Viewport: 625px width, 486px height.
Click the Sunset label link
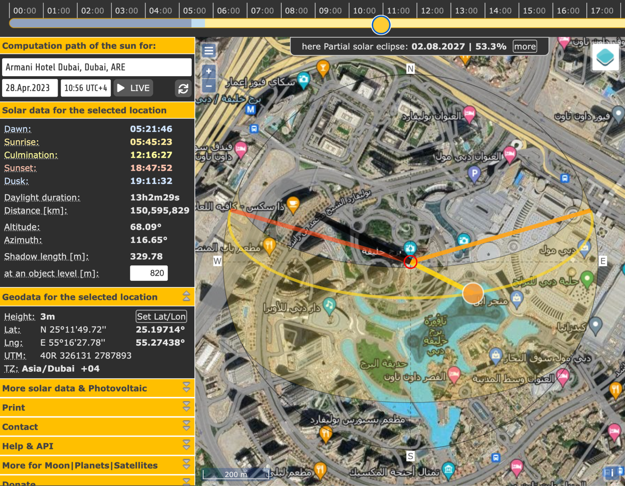pos(20,168)
